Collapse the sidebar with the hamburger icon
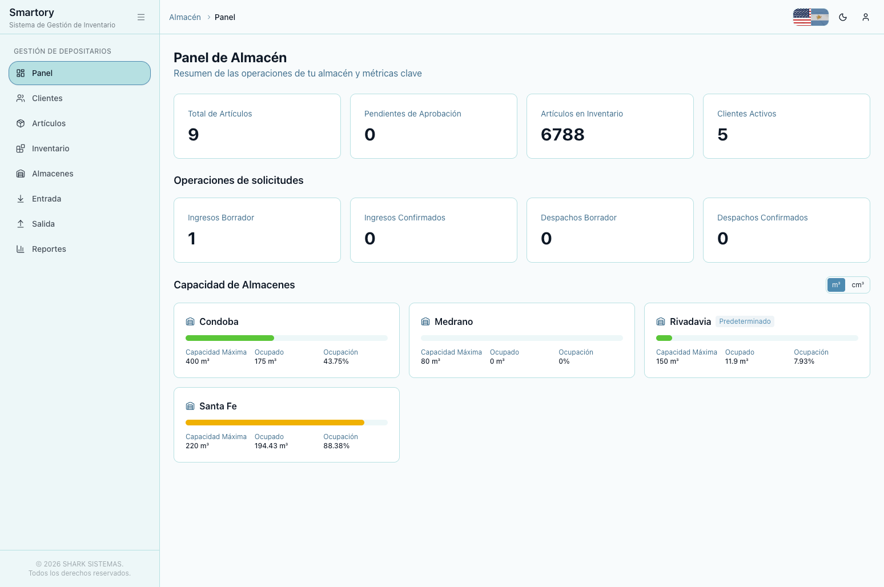The image size is (884, 587). point(141,17)
